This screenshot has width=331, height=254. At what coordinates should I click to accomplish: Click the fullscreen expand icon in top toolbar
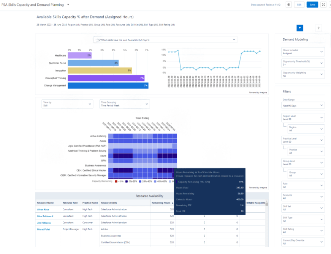(323, 4)
